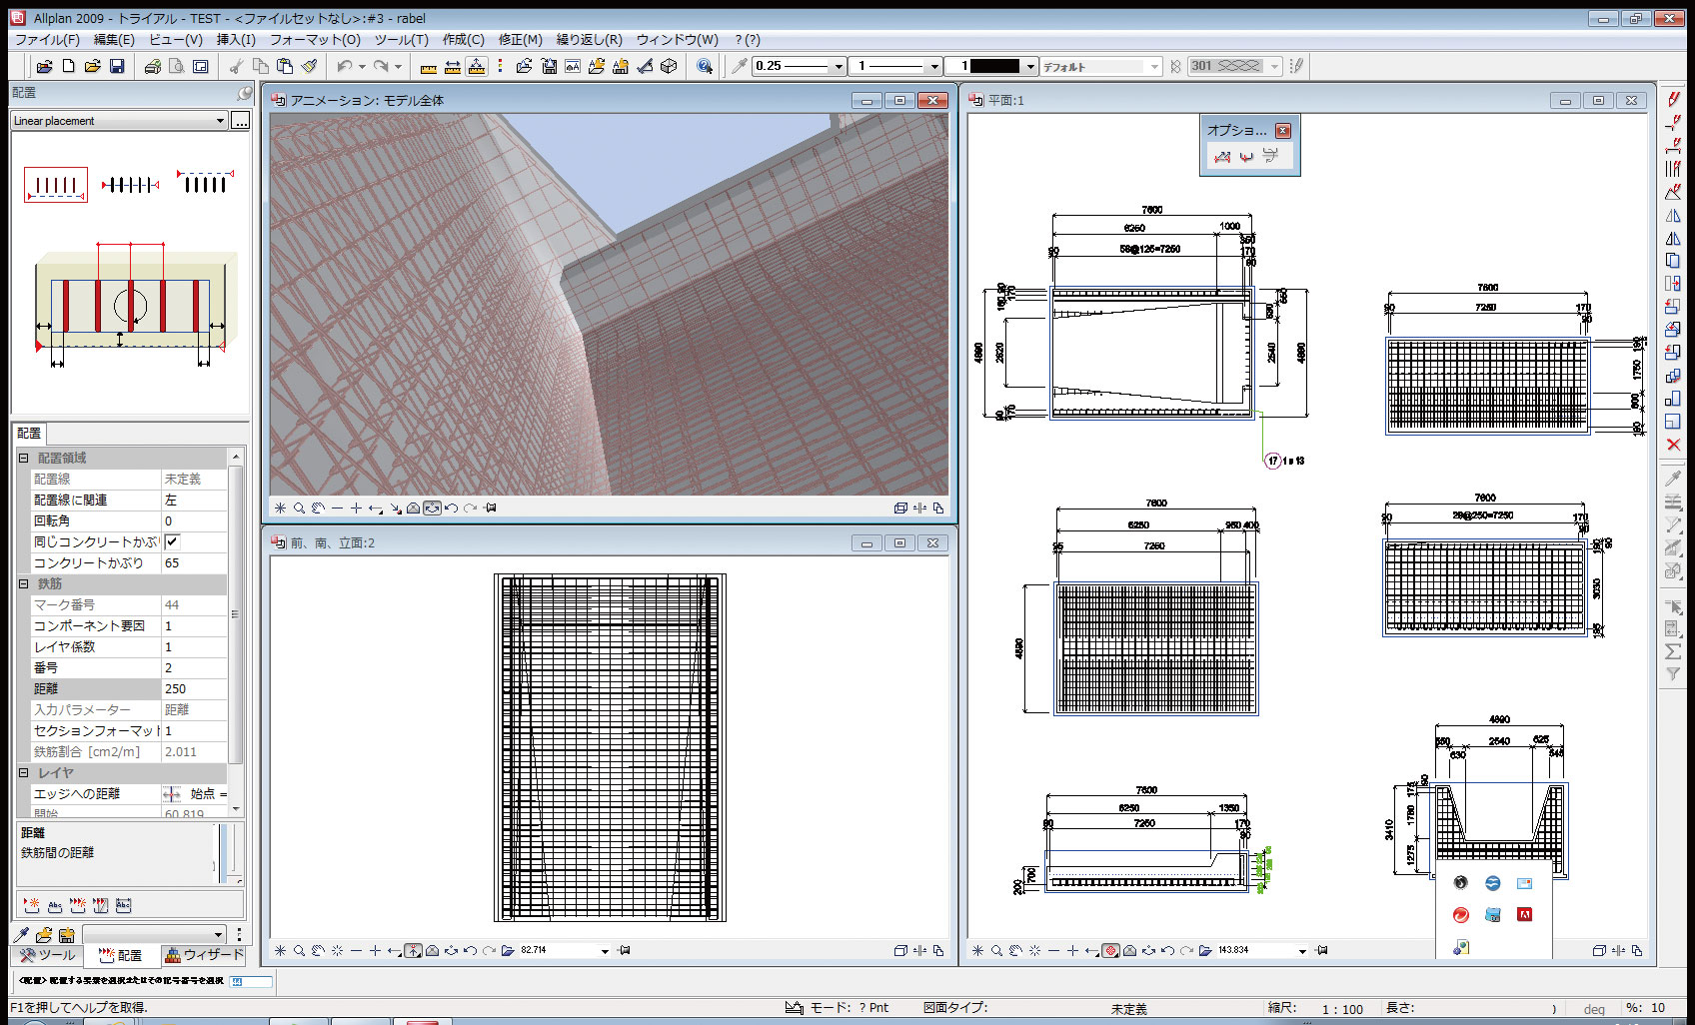The image size is (1695, 1025).
Task: Open the 0.25 pen thickness dropdown
Action: tap(839, 66)
